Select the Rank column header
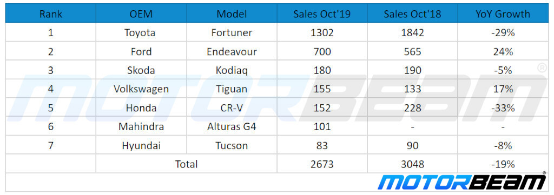 tap(51, 14)
